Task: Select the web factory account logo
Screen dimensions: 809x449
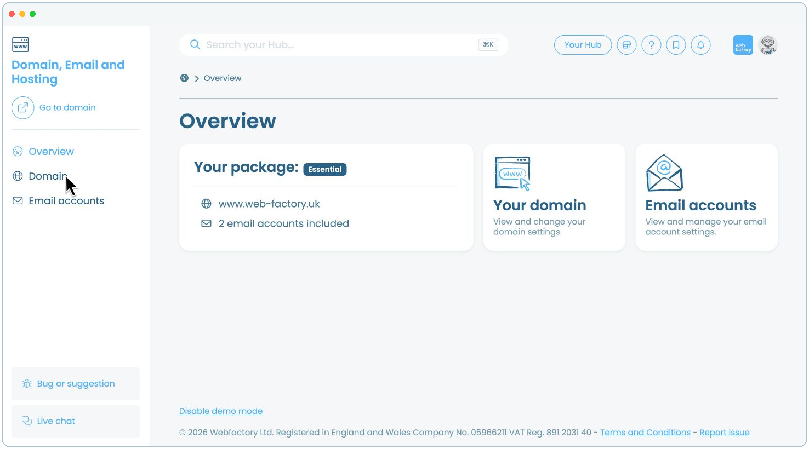Action: point(743,45)
